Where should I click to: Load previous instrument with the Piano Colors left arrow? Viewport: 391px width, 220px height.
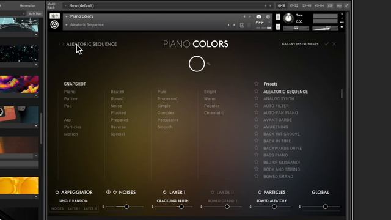(244, 16)
